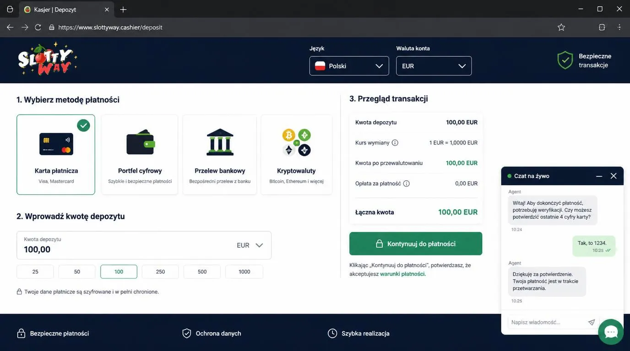The height and width of the screenshot is (351, 630).
Task: Pick the 1000 preset amount
Action: click(x=244, y=271)
